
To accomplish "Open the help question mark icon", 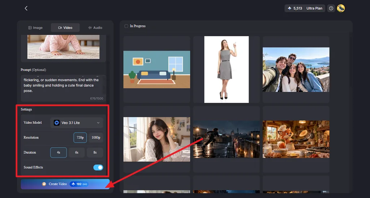I will (x=331, y=8).
